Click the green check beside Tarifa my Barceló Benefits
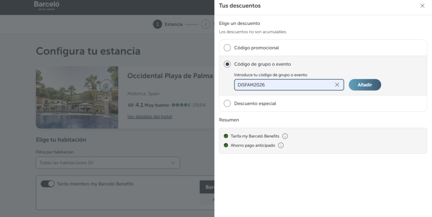 point(226,136)
